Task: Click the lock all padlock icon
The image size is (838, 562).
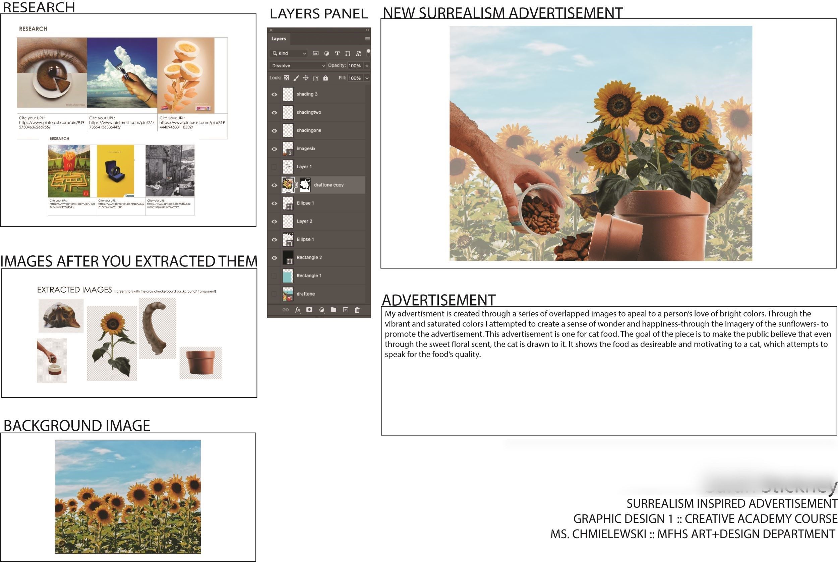Action: pyautogui.click(x=325, y=78)
